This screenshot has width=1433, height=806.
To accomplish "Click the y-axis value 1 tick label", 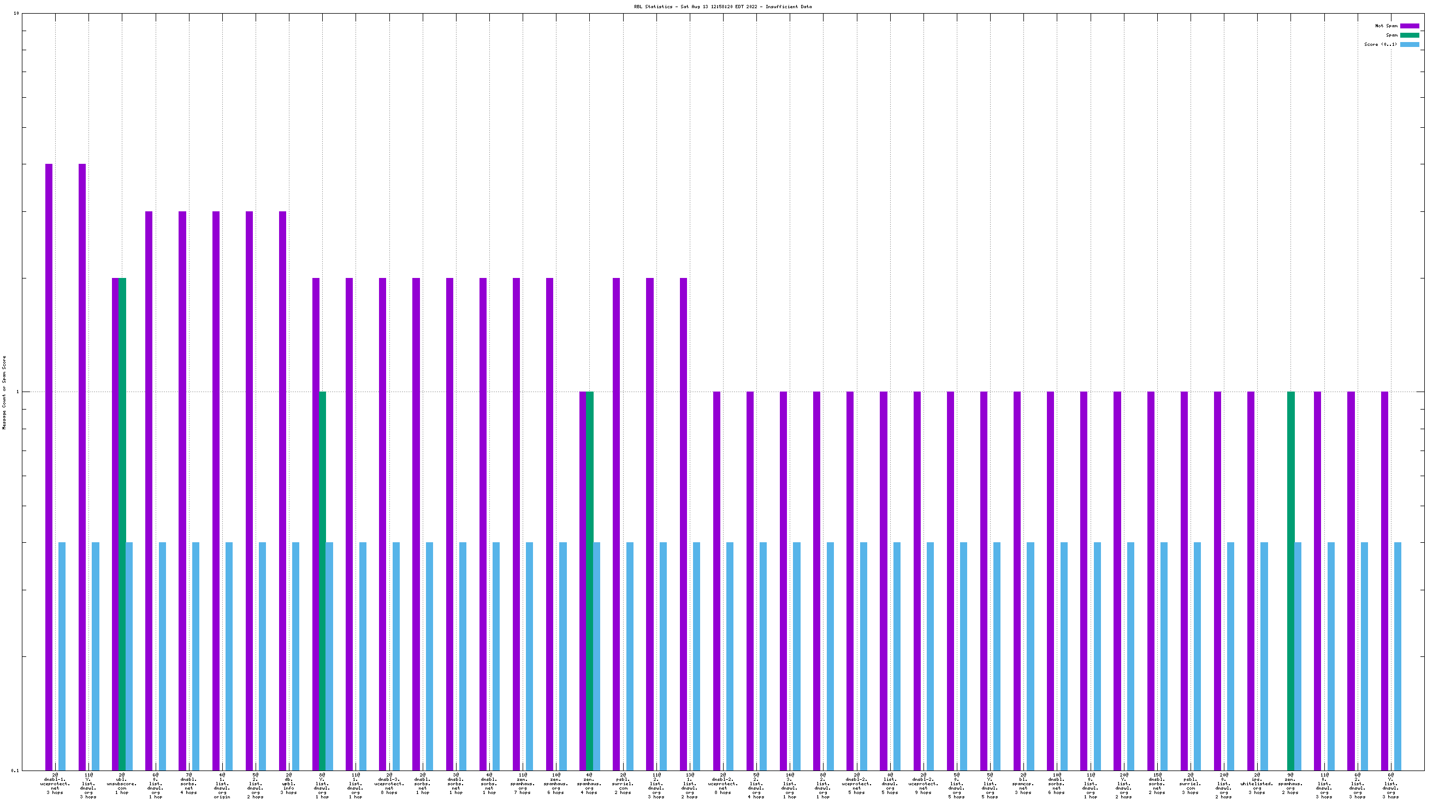I will coord(17,392).
